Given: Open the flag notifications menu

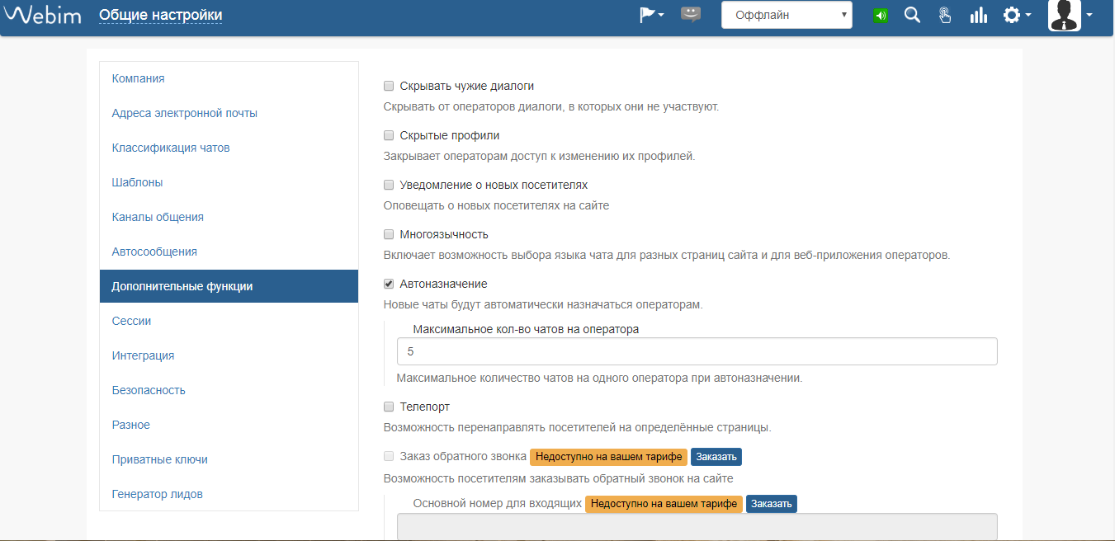Looking at the screenshot, I should [652, 15].
